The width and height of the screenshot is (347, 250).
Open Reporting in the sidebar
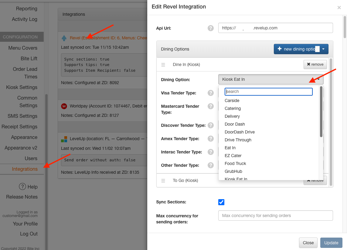(x=26, y=8)
